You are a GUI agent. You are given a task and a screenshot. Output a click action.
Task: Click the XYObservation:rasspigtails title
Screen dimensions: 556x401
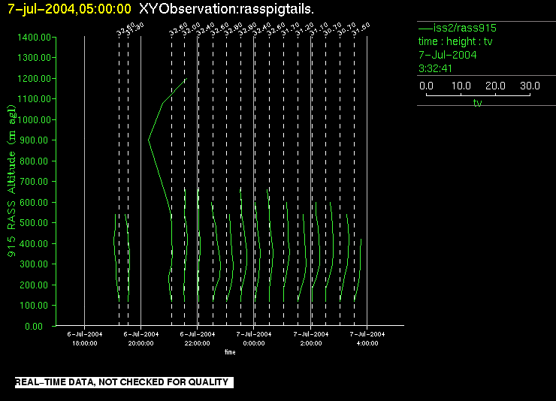(227, 9)
